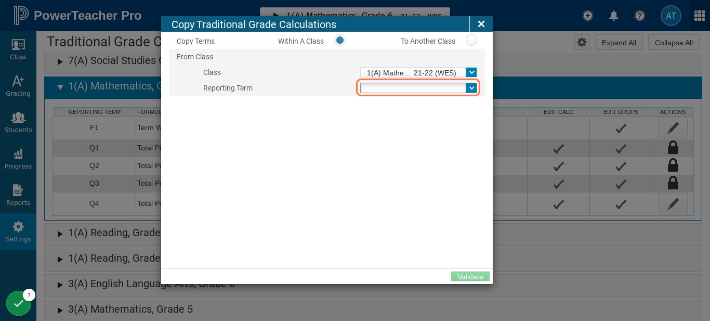Click the Edit Calc checkmark for Q1

click(559, 149)
